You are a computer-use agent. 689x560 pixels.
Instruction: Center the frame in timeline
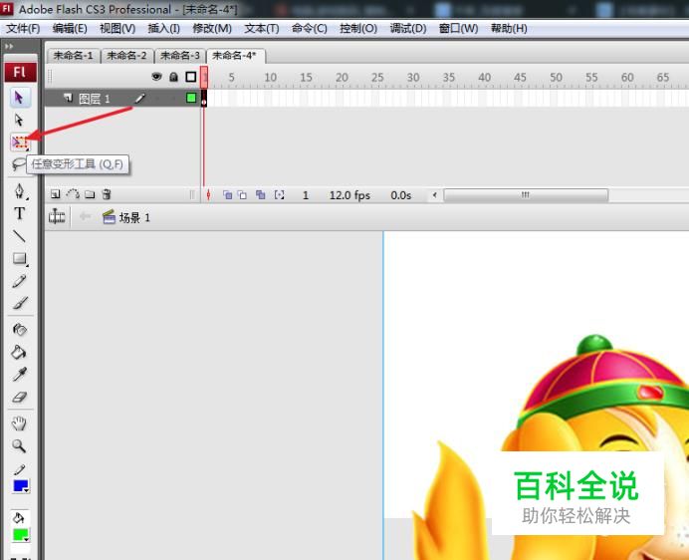tap(208, 194)
